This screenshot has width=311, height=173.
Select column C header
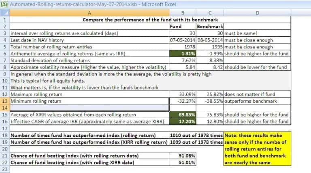(210, 13)
